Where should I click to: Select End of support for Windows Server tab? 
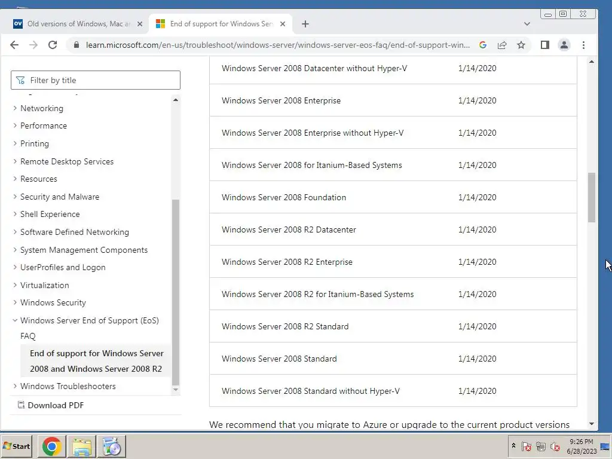[221, 24]
